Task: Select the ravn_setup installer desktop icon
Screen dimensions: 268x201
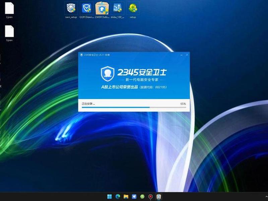Action: pyautogui.click(x=71, y=10)
